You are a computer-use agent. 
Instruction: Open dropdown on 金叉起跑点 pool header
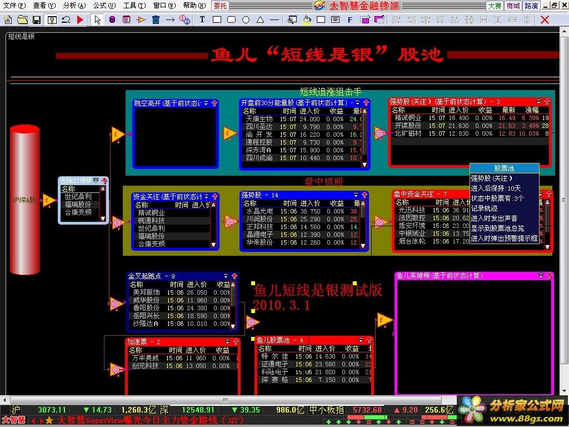(226, 276)
